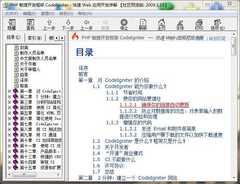Select 关于审稿人 in the tree
This screenshot has width=240, height=184.
click(x=30, y=69)
